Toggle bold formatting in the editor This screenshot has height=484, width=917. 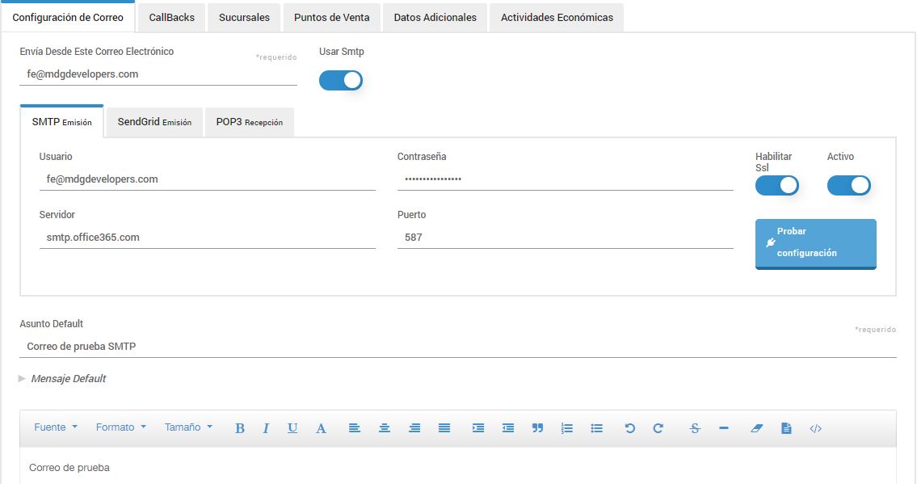[x=239, y=427]
